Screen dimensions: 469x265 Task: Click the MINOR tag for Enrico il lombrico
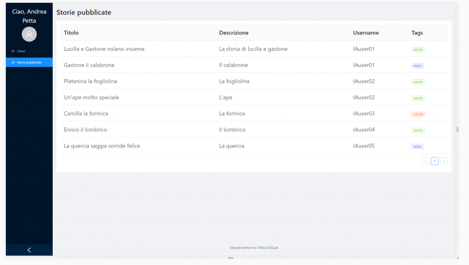(418, 130)
